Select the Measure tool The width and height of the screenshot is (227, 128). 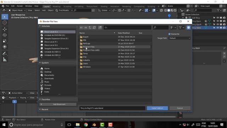pyautogui.click(x=5, y=59)
